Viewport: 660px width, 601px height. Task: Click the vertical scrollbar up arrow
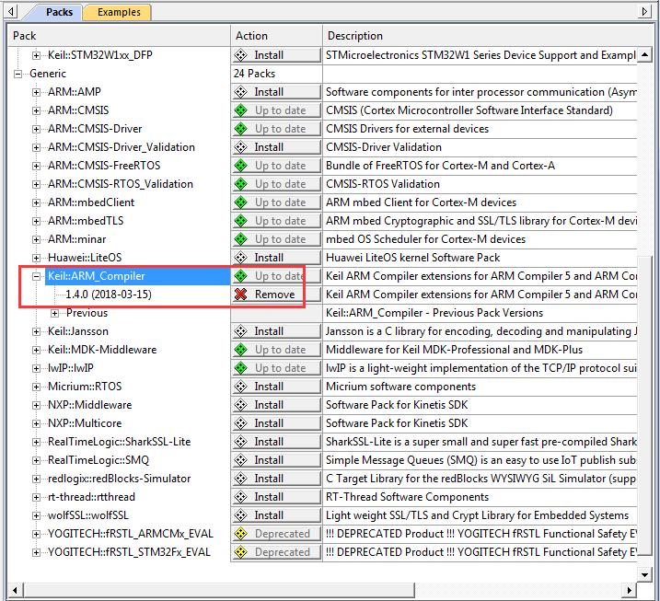[644, 55]
